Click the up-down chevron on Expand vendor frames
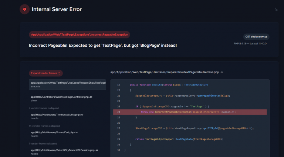This screenshot has width=284, height=157. coord(59,73)
